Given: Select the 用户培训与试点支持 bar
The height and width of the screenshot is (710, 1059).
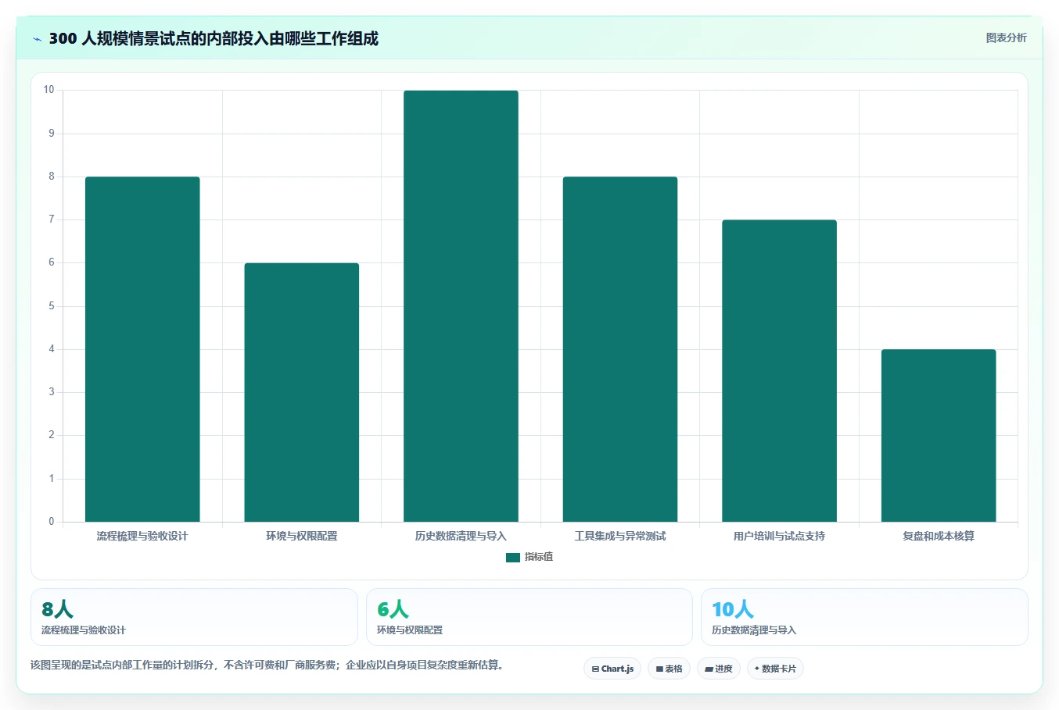Looking at the screenshot, I should tap(779, 371).
